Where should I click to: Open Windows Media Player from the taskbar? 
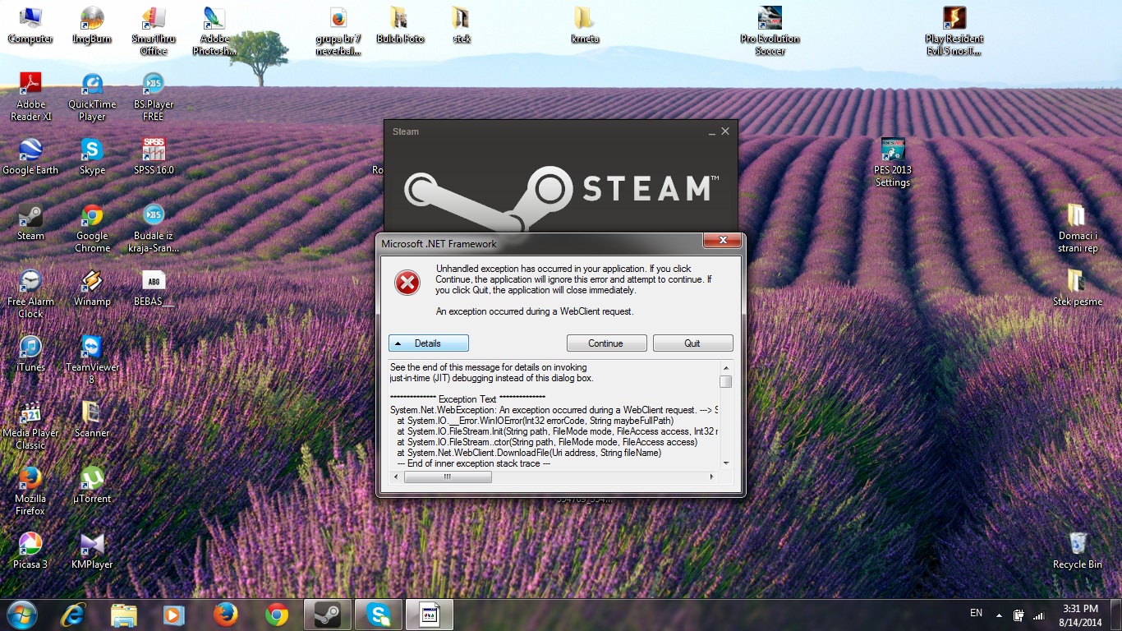(x=173, y=615)
